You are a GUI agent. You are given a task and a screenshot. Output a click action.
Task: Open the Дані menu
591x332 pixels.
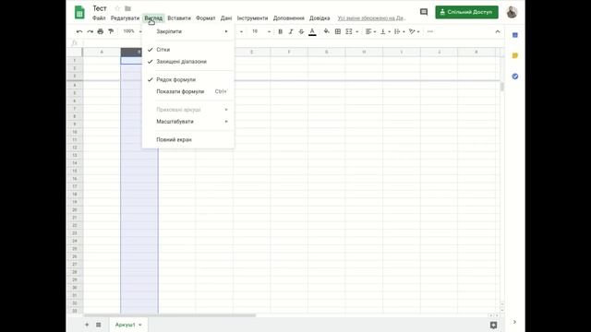(x=226, y=18)
